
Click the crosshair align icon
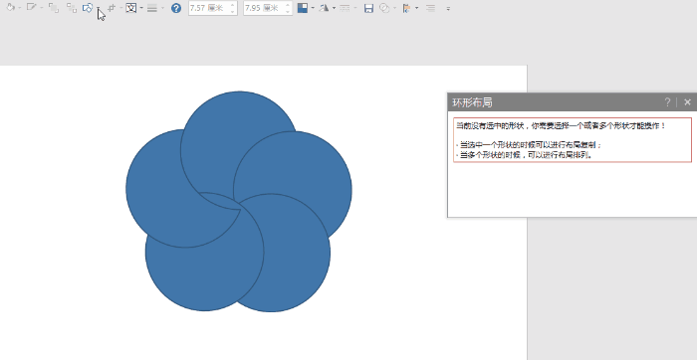click(112, 8)
